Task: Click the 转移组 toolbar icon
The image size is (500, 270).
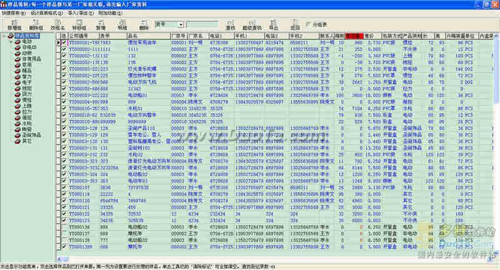Action: pyautogui.click(x=79, y=23)
